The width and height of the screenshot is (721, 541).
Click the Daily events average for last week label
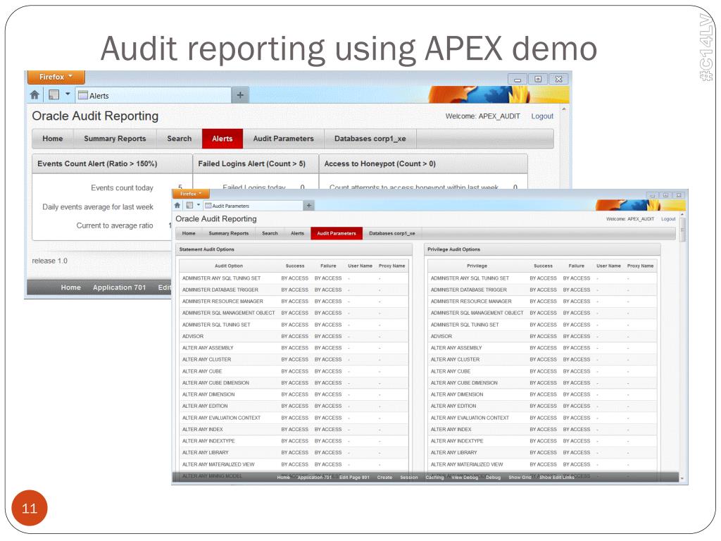click(98, 207)
